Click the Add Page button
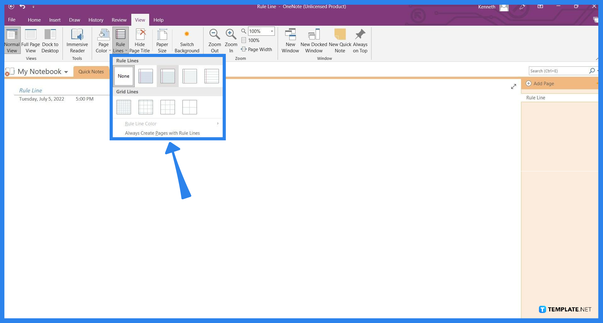Image resolution: width=603 pixels, height=323 pixels. pyautogui.click(x=543, y=83)
